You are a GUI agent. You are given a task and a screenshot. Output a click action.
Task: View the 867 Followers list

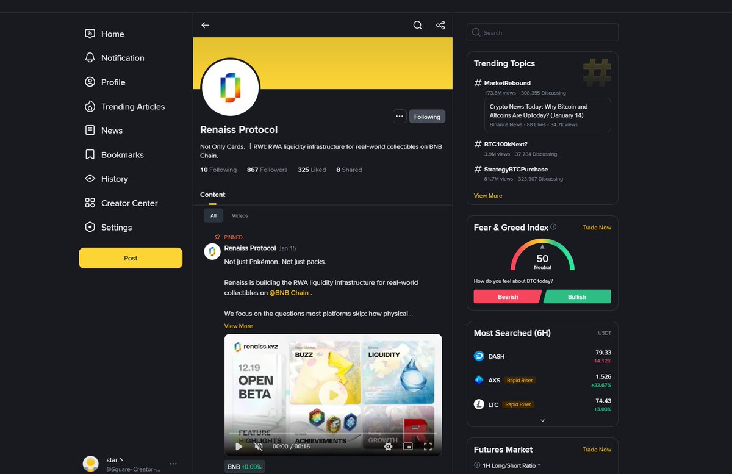[x=267, y=170]
